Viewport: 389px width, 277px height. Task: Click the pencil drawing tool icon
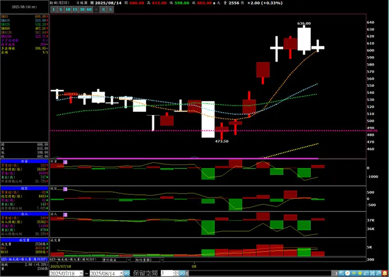coord(378,273)
